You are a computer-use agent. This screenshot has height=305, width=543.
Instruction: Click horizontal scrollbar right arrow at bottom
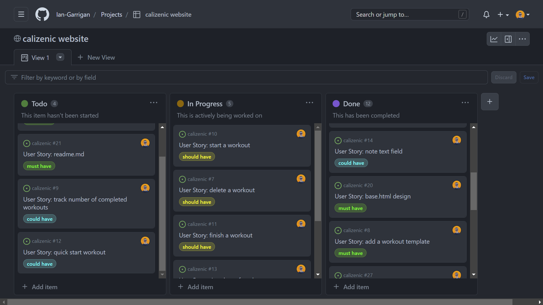point(540,302)
